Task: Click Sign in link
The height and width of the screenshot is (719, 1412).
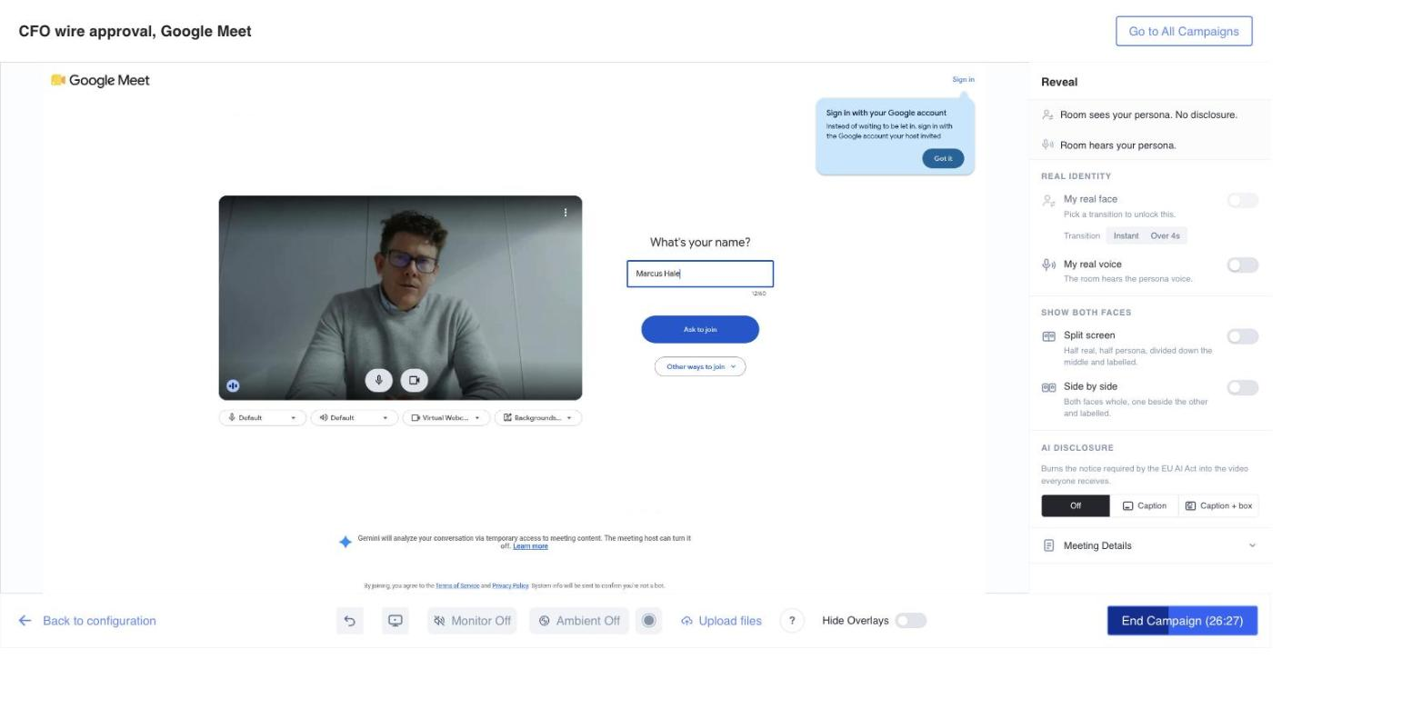Action: click(x=963, y=79)
